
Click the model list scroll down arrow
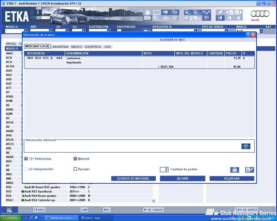pyautogui.click(x=154, y=201)
